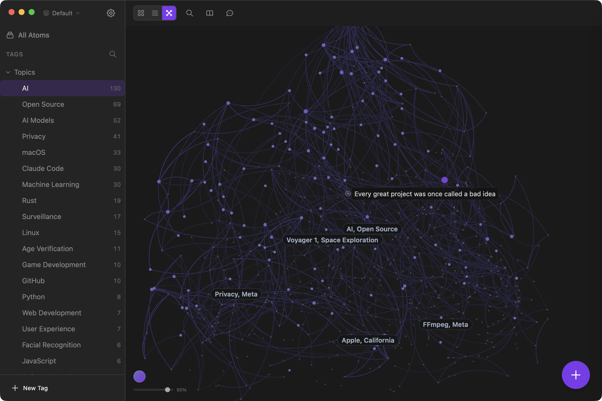Viewport: 602px width, 401px height.
Task: Expand the layers icon beside Default
Action: pyautogui.click(x=46, y=13)
